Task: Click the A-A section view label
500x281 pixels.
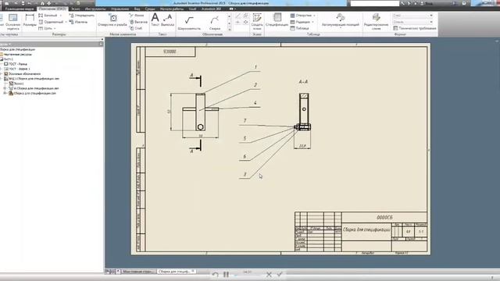Action: click(x=303, y=82)
